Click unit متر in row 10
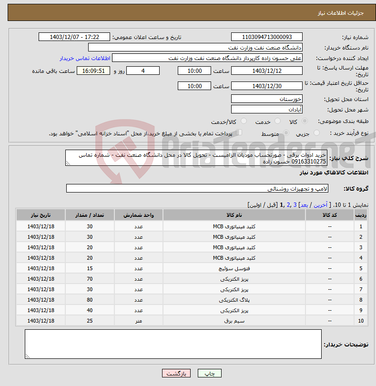Screen dimensions: 376x386 tap(139, 321)
